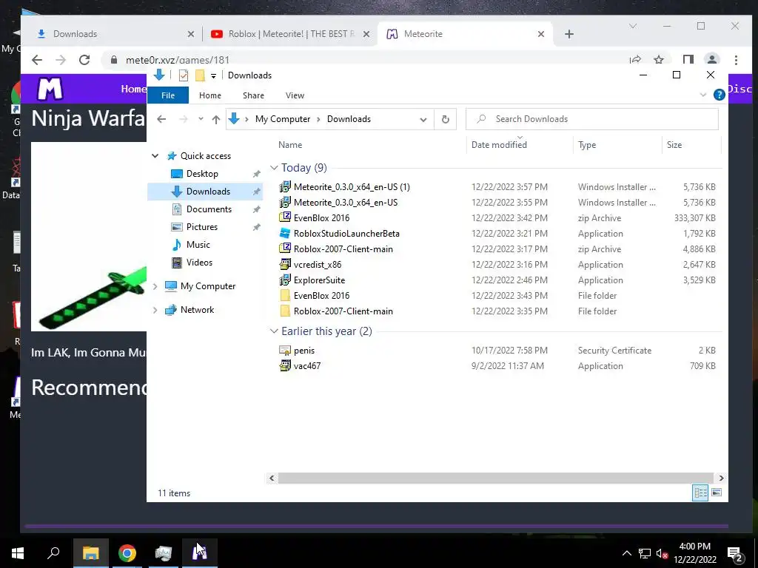Expand the My Computer tree node
758x568 pixels.
pos(155,286)
